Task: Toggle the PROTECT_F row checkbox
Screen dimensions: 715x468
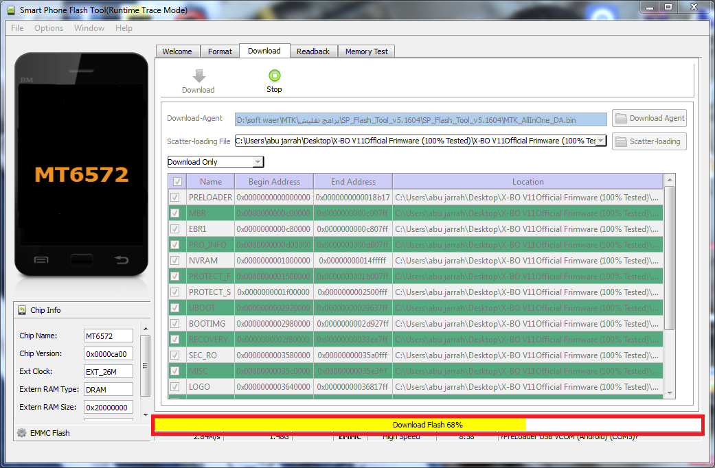Action: [174, 276]
